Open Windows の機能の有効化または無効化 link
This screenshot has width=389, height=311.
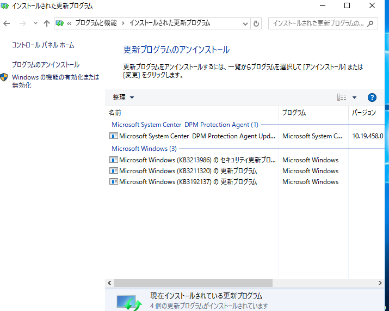pos(55,81)
